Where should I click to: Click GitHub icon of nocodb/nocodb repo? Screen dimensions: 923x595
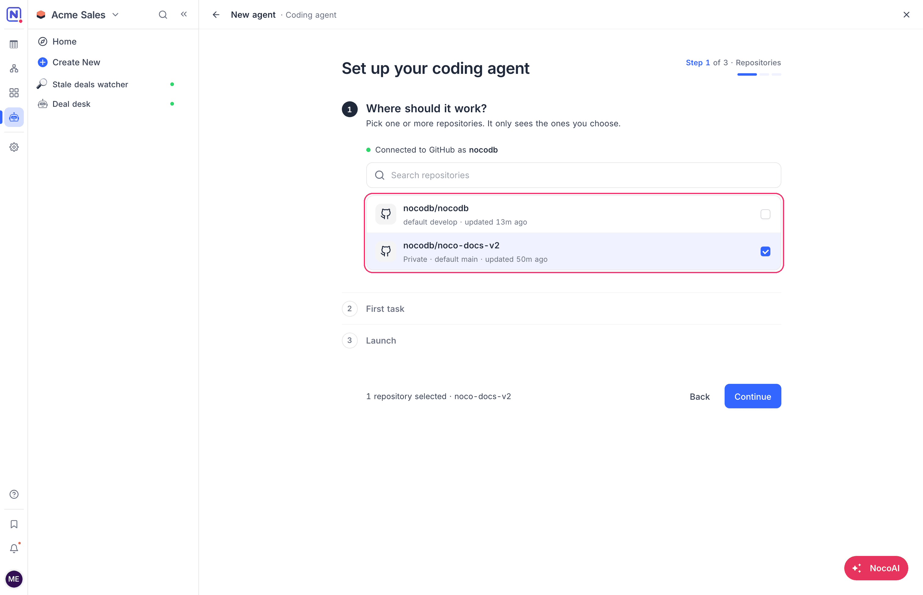tap(386, 214)
